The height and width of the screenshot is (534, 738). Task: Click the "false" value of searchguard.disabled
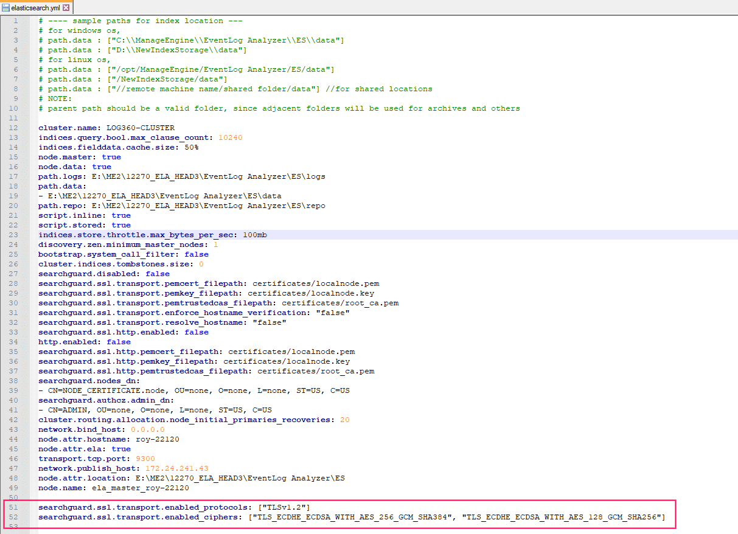157,273
